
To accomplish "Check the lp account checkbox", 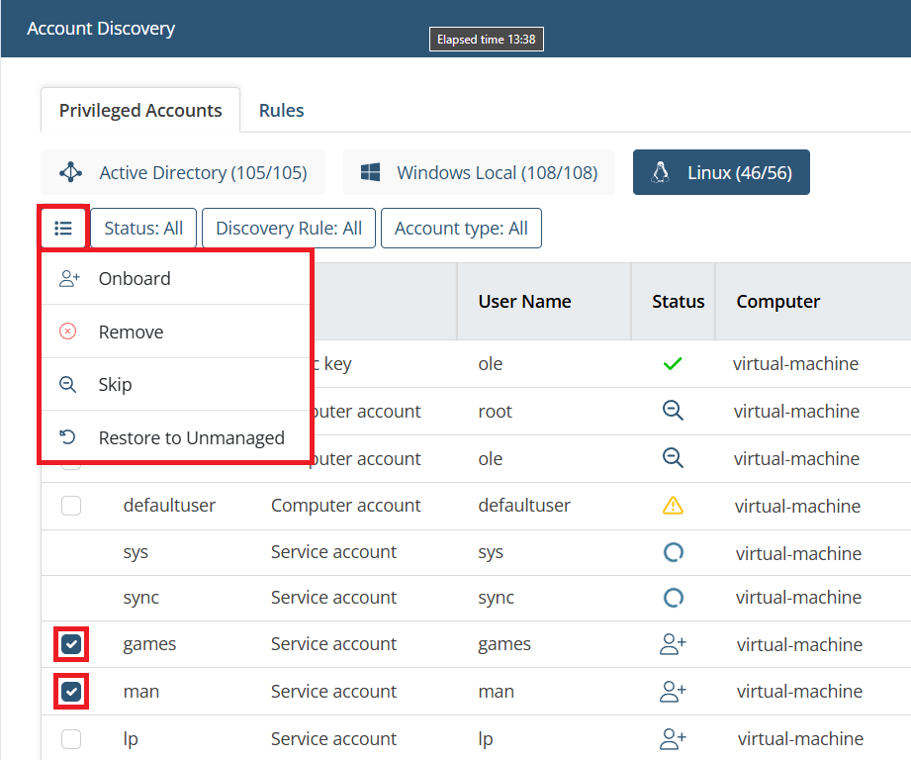I will tap(71, 738).
